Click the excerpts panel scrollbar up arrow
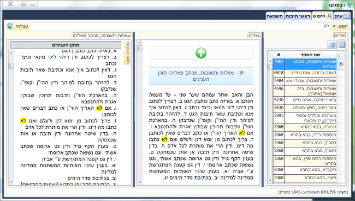 [x=140, y=43]
